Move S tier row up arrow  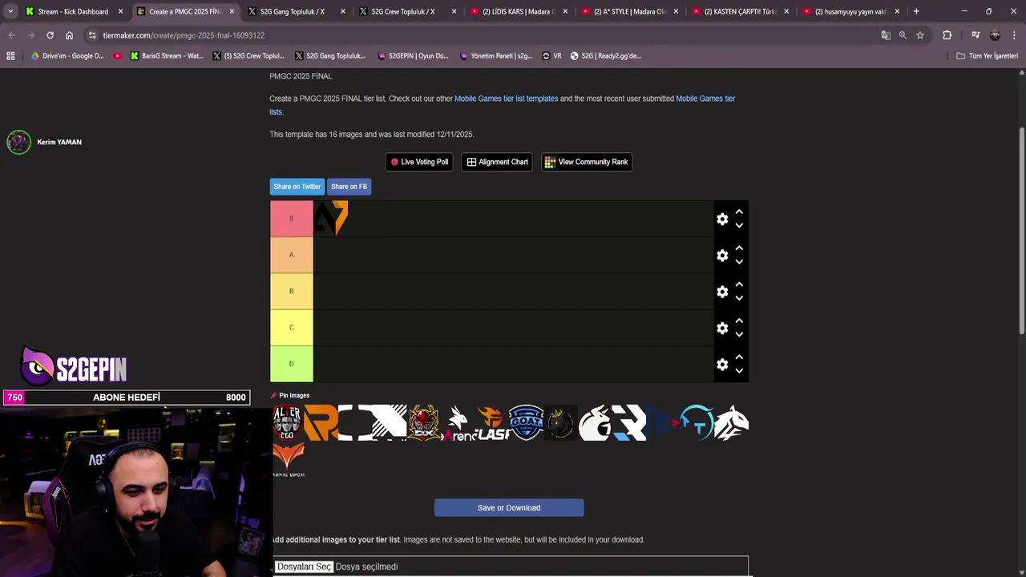click(x=739, y=212)
